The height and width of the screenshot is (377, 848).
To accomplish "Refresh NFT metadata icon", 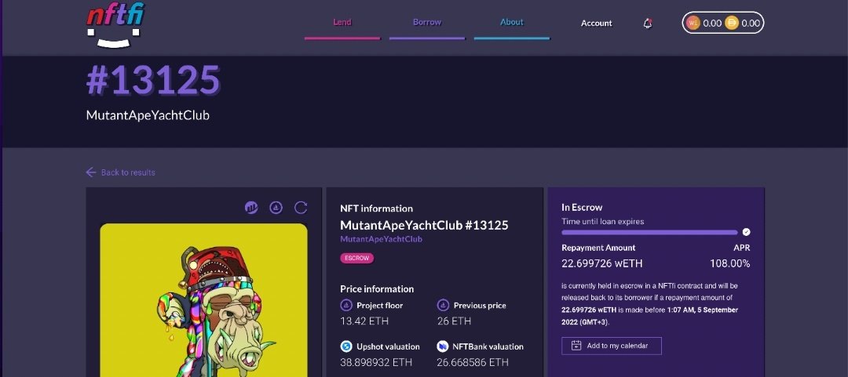I will click(301, 208).
